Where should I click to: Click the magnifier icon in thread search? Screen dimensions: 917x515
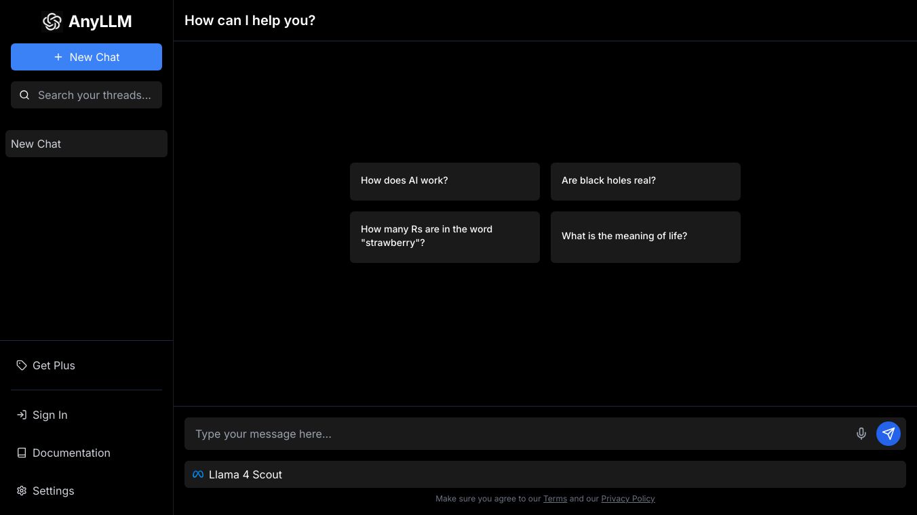tap(24, 95)
